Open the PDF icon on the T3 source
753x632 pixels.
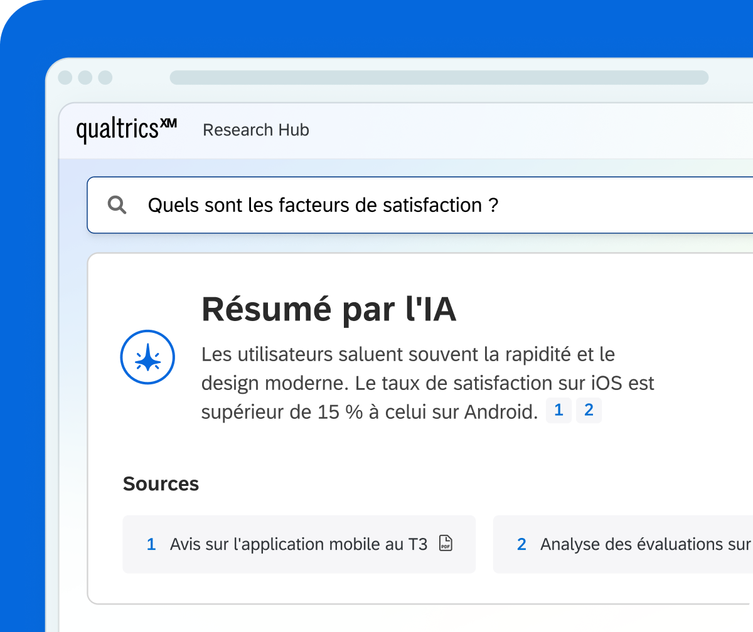click(446, 544)
